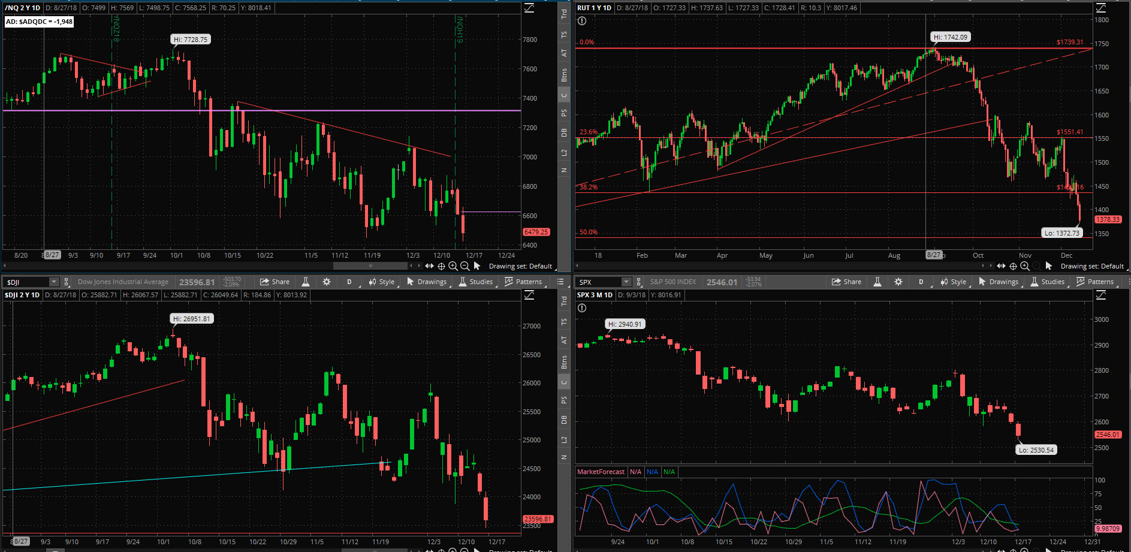Click Share button in $DJI toolbar
1131x552 pixels.
tap(275, 282)
